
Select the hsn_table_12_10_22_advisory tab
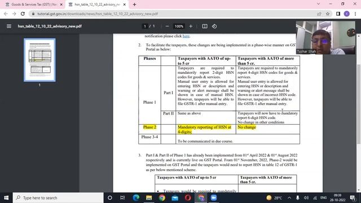tap(98, 5)
